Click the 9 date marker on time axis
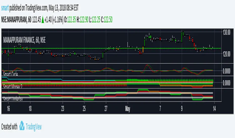The width and height of the screenshot is (235, 138). 182,109
